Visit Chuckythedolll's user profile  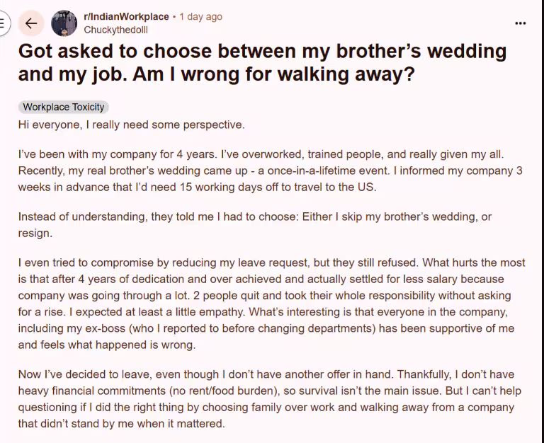click(116, 30)
